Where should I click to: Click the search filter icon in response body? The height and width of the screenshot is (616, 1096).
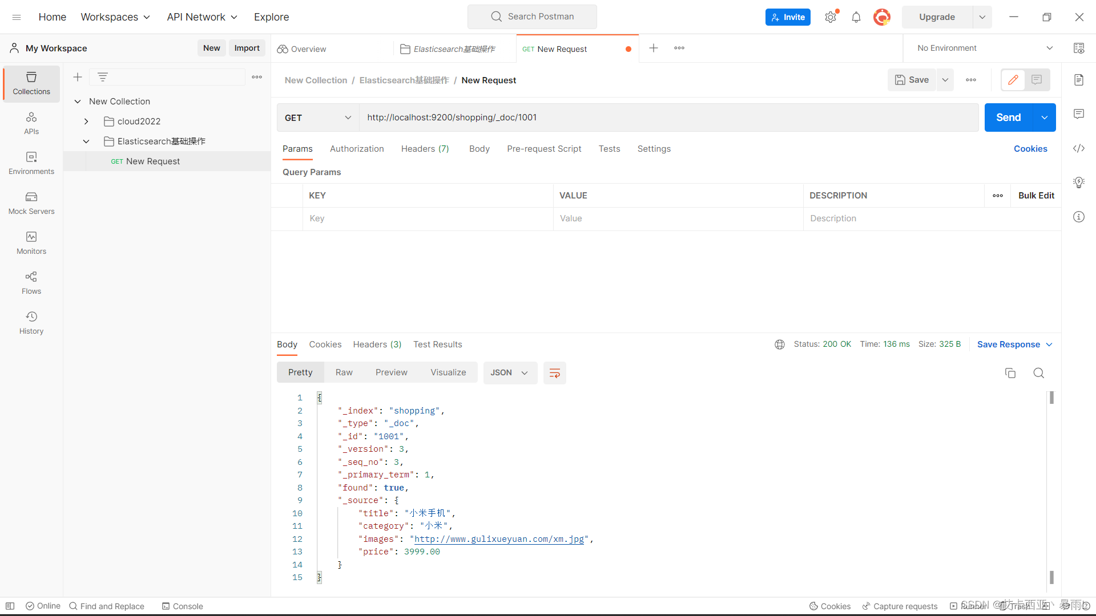pyautogui.click(x=1038, y=372)
